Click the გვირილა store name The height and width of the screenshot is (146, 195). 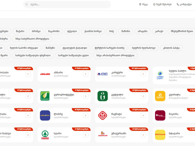point(175,95)
